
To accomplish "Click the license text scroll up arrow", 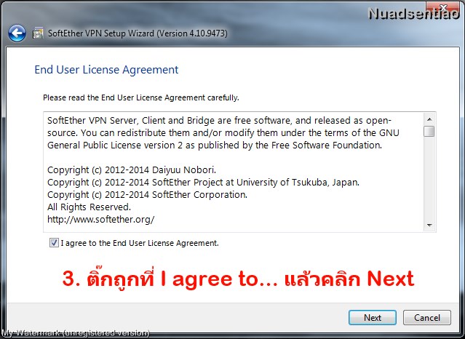I will [x=429, y=119].
